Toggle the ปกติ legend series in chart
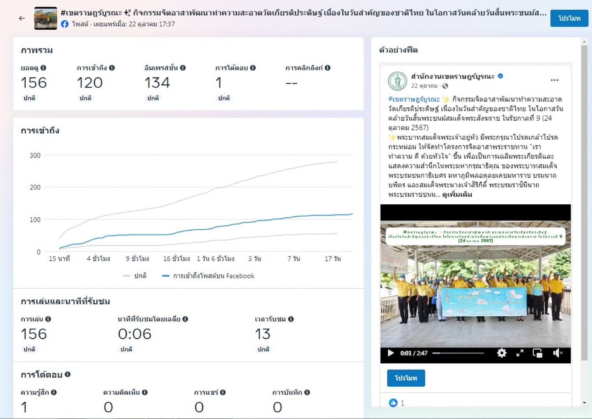The height and width of the screenshot is (419, 592). pos(135,276)
